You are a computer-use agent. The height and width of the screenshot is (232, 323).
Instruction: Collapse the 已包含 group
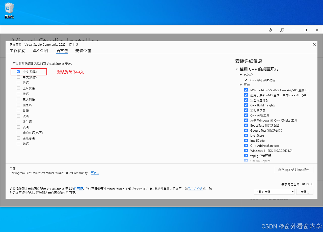241,75
